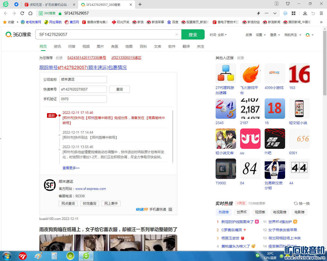The width and height of the screenshot is (327, 261).
Task: Expand the bookmarks bar overflow chevron
Action: (321, 22)
